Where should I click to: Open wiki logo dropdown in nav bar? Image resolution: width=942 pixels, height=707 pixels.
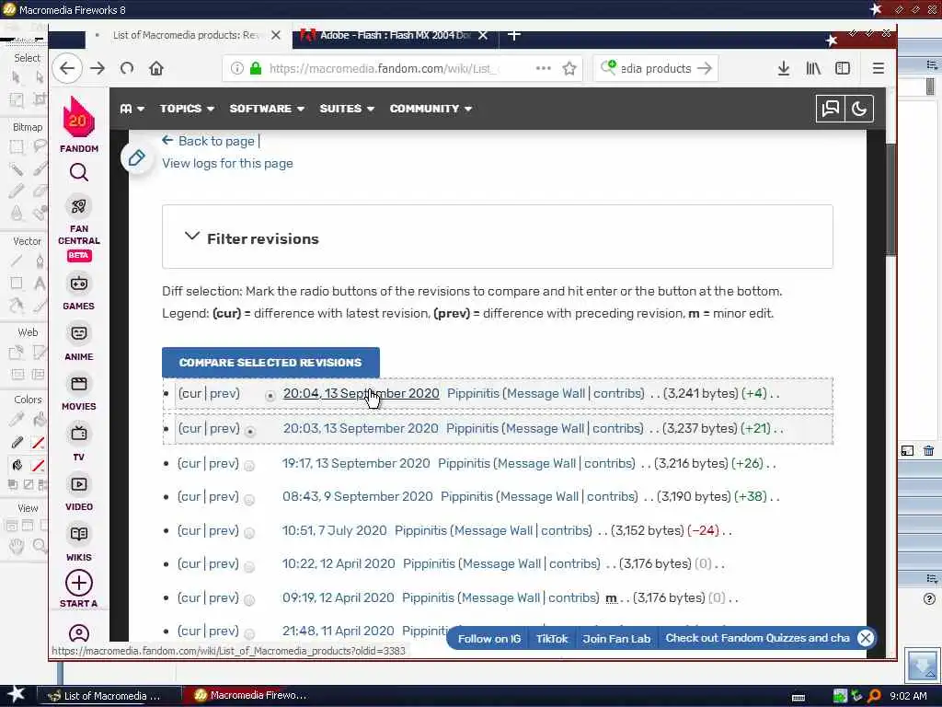click(132, 109)
